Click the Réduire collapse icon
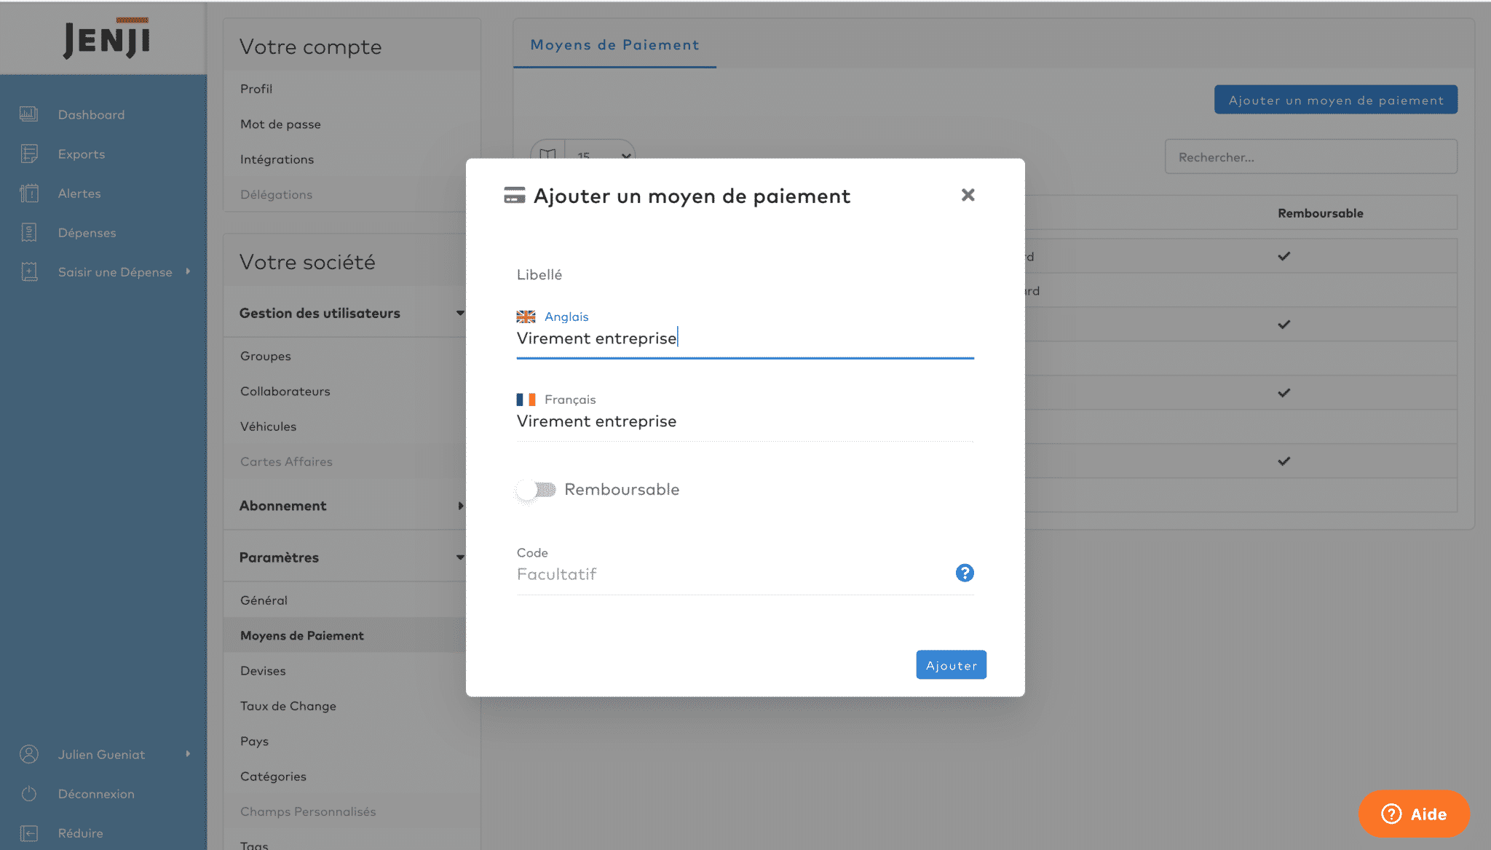The image size is (1491, 850). (29, 833)
